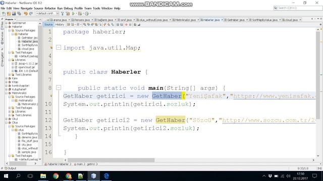Click the Shift Line Right icon
This screenshot has height=181, width=323.
tap(122, 25)
